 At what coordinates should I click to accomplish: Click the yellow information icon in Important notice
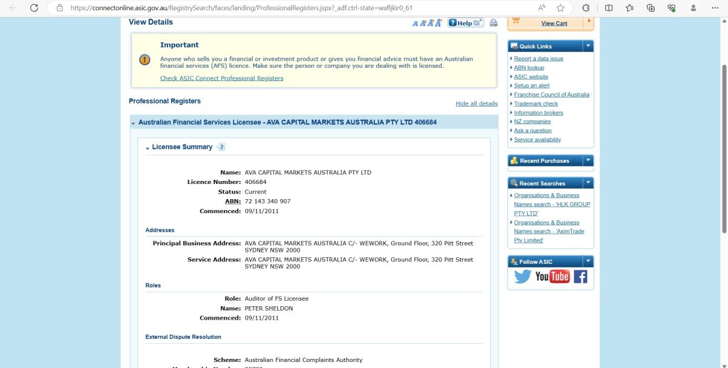point(144,60)
